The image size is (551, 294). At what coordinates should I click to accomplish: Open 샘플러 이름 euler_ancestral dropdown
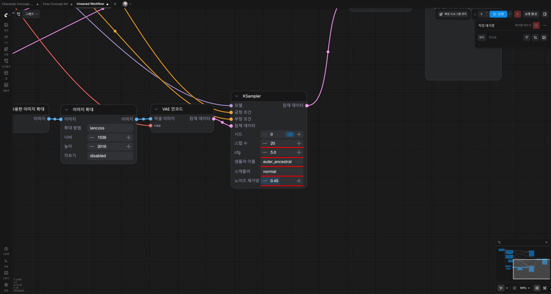(282, 162)
